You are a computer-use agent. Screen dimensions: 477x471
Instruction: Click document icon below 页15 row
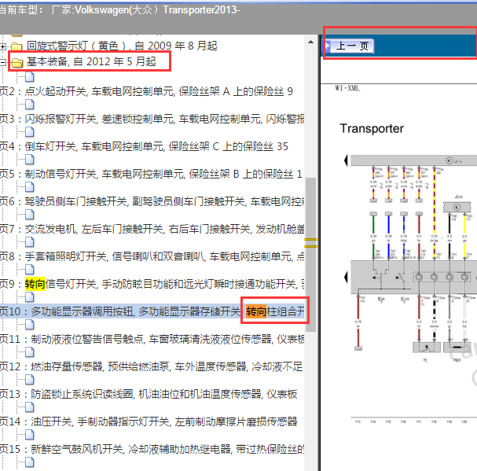coord(30,462)
